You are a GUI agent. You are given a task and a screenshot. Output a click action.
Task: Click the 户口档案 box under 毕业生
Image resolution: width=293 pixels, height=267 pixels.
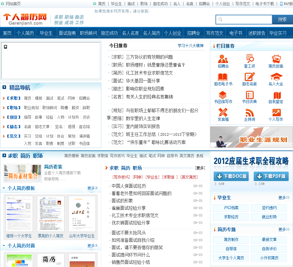[x=231, y=208]
